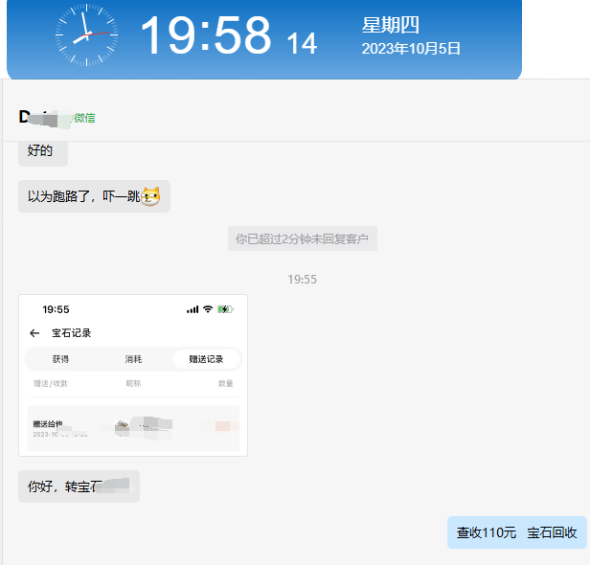Select the 消耗 tab
This screenshot has width=590, height=565.
click(x=133, y=359)
